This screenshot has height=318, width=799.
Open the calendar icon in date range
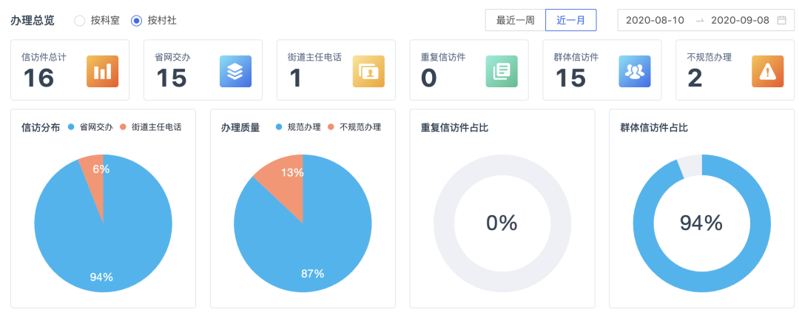(781, 21)
